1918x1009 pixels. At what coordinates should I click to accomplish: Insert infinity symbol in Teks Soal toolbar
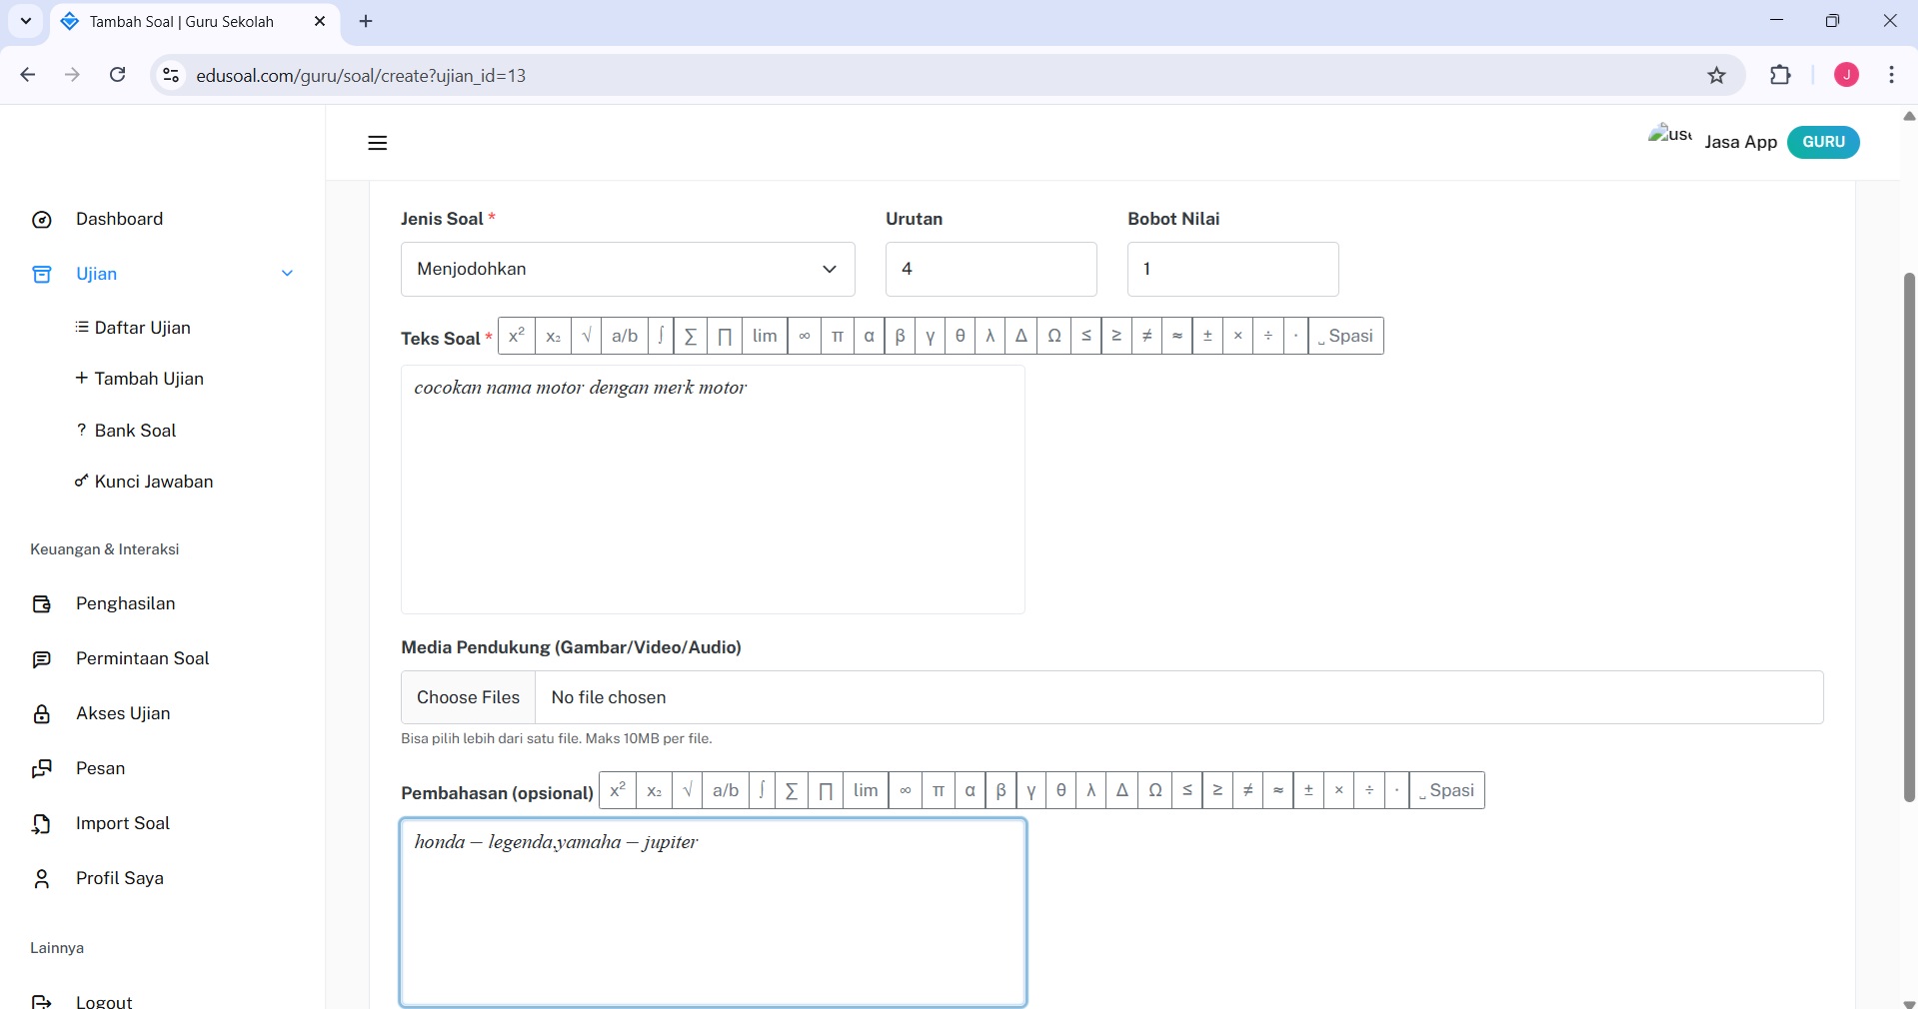click(804, 336)
